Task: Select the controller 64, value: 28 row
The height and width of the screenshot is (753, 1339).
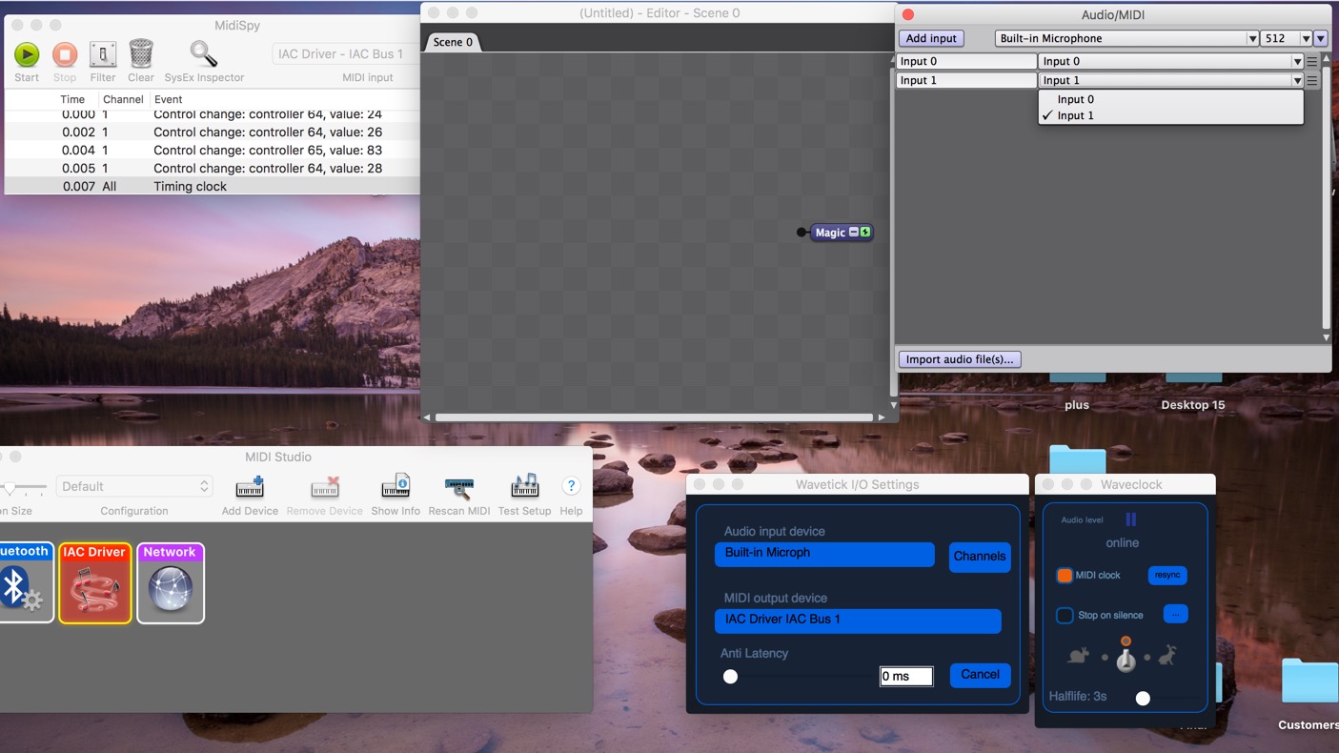Action: (x=212, y=169)
